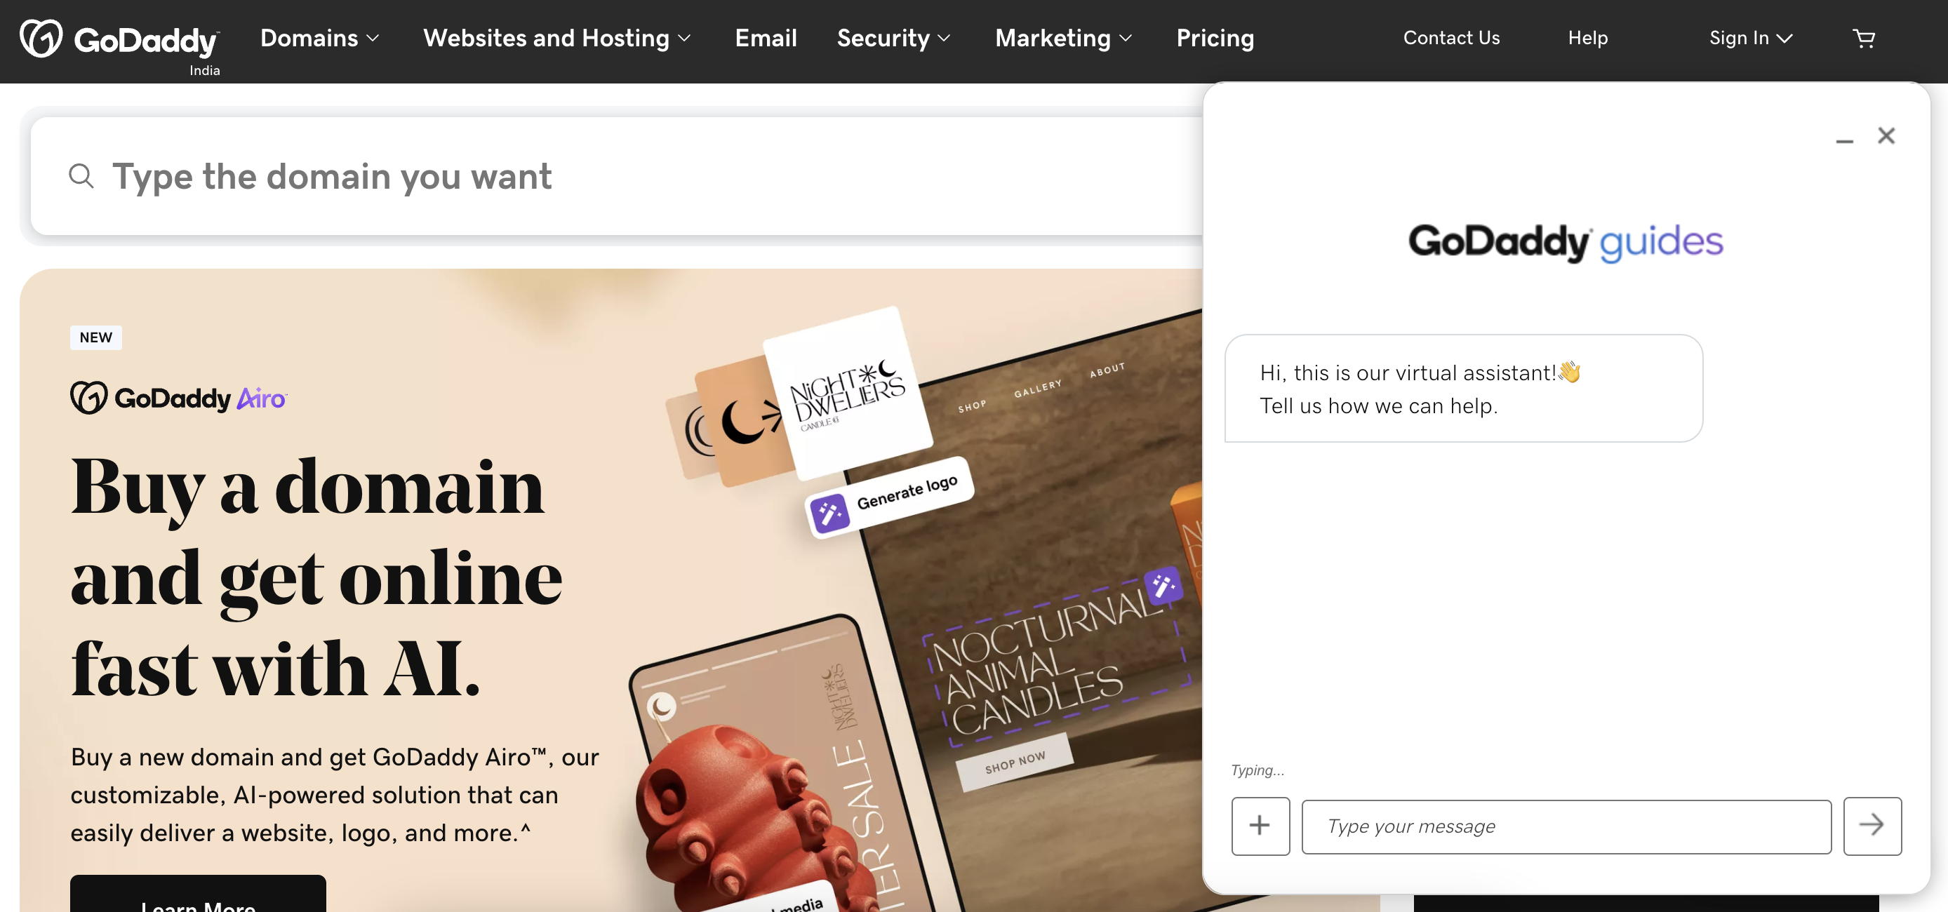
Task: Minimize the GoDaddy guides chat panel
Action: [x=1844, y=140]
